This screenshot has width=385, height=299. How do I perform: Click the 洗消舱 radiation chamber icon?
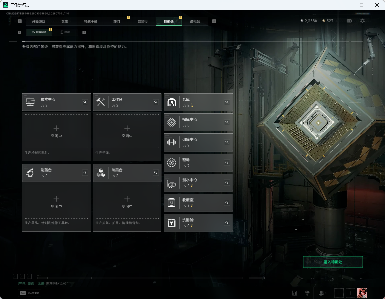171,223
